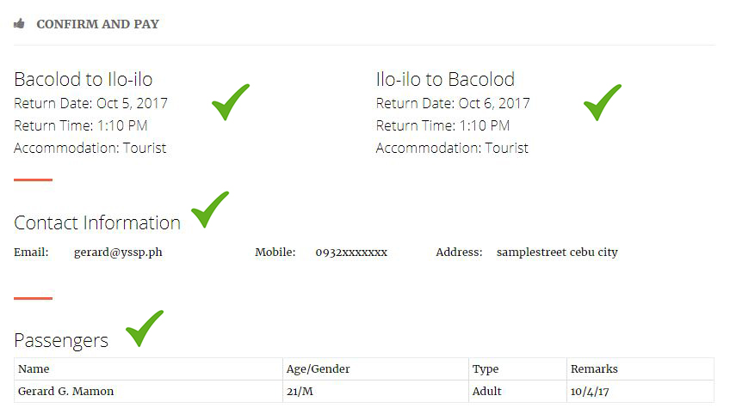The height and width of the screenshot is (420, 730).
Task: Click the 10/4/17 remarks cell
Action: 640,391
